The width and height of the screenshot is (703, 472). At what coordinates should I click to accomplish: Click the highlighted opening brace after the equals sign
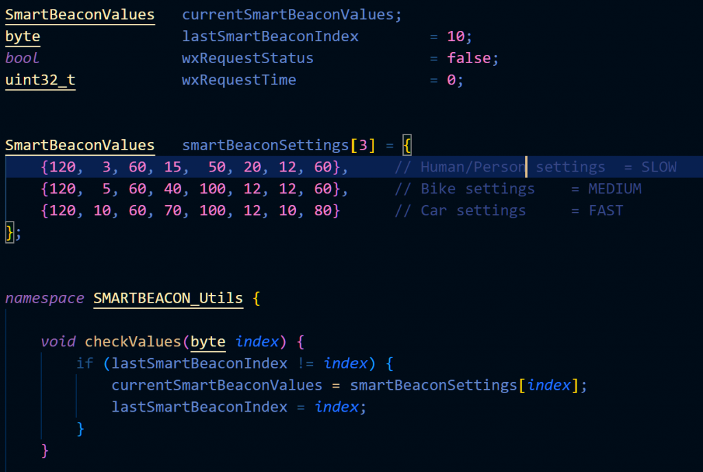(406, 145)
